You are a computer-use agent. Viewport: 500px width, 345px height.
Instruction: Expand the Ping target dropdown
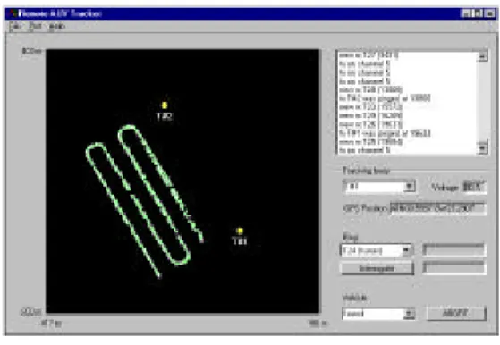(407, 250)
